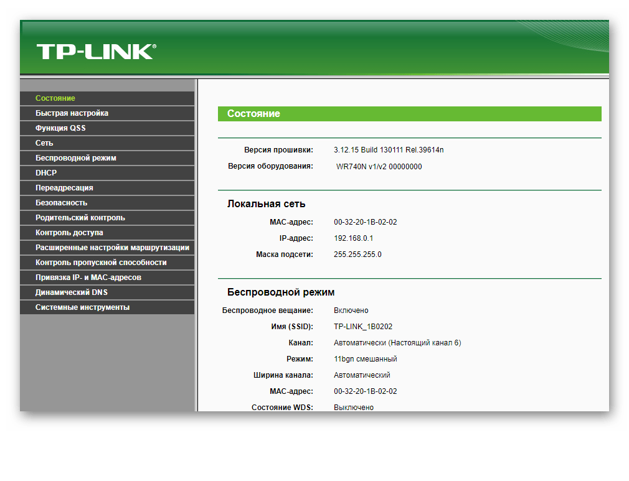Open Системные инструменты menu

[x=82, y=307]
